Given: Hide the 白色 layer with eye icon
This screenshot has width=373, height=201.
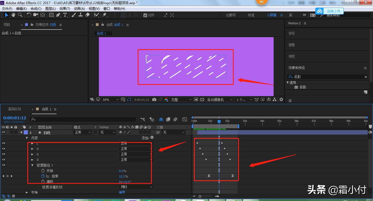Looking at the screenshot, I should pos(4,132).
